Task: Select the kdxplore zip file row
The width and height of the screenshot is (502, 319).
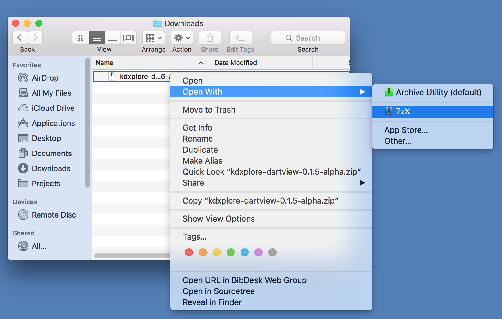Action: (x=132, y=76)
